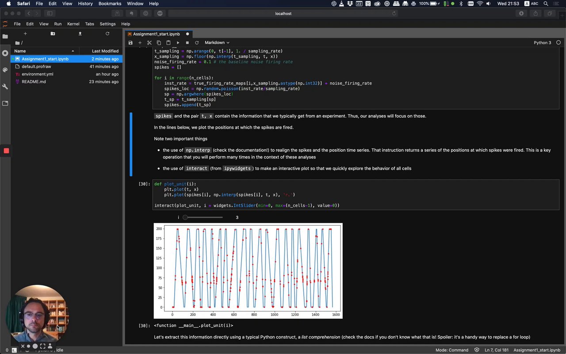Select the markdown cell about np.interp
This screenshot has height=354, width=566.
[x=356, y=144]
